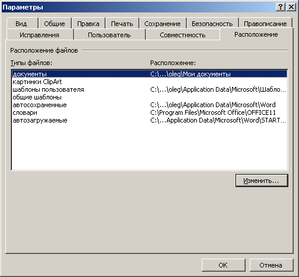Open the Правописание tab
The image size is (299, 277).
[265, 24]
